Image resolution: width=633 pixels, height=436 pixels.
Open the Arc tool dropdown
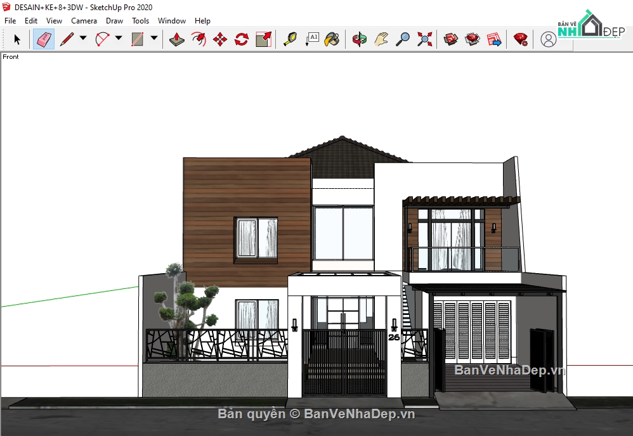(x=117, y=39)
